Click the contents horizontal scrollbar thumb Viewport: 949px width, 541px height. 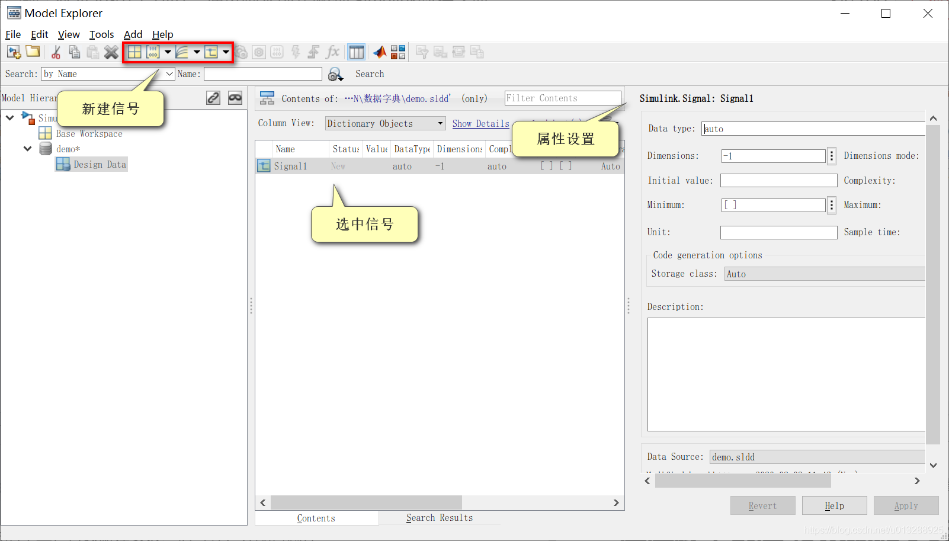(x=366, y=502)
